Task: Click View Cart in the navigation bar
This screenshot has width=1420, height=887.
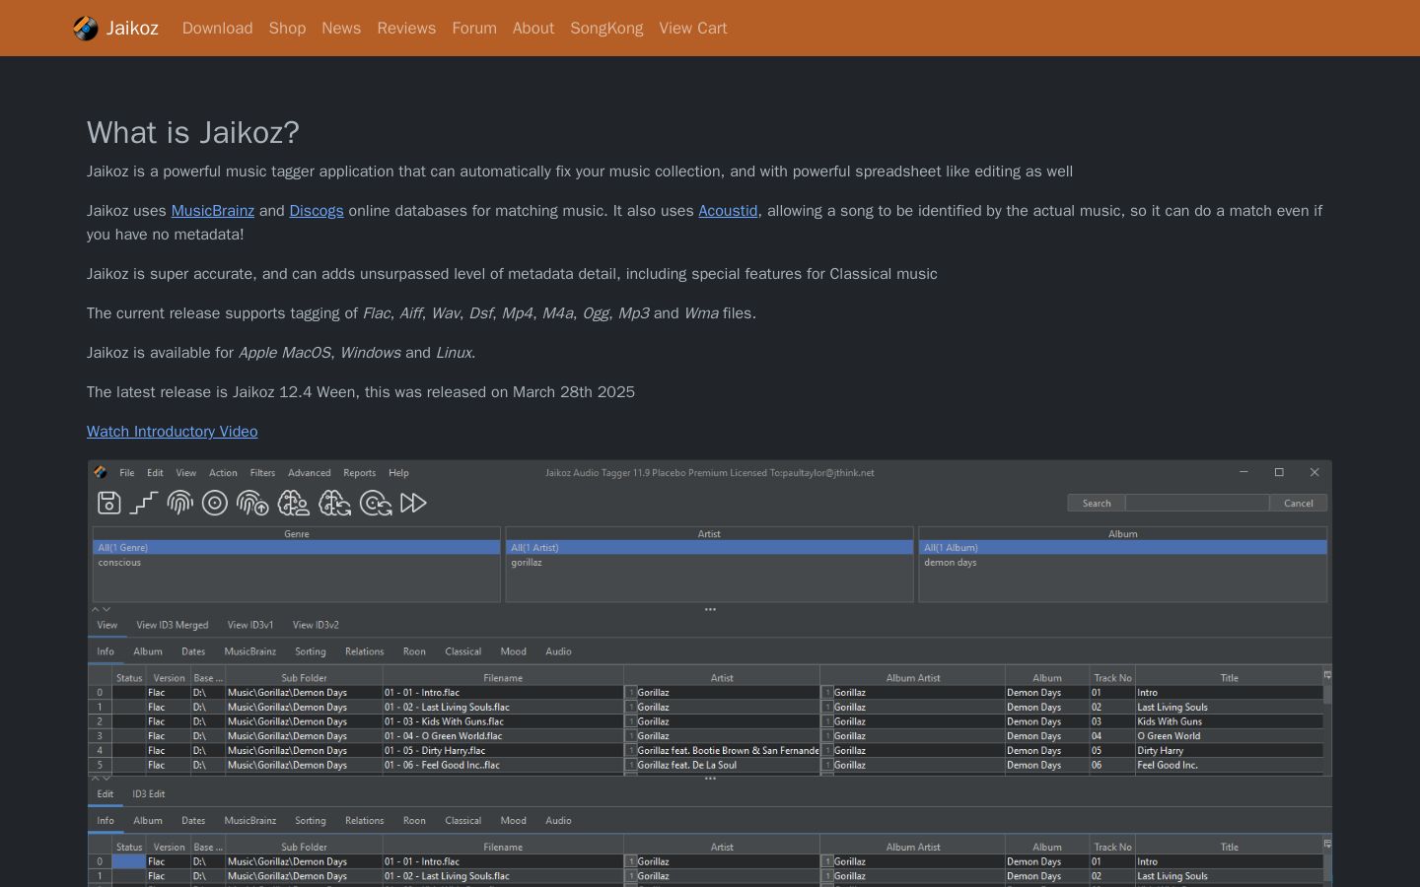Action: (693, 29)
